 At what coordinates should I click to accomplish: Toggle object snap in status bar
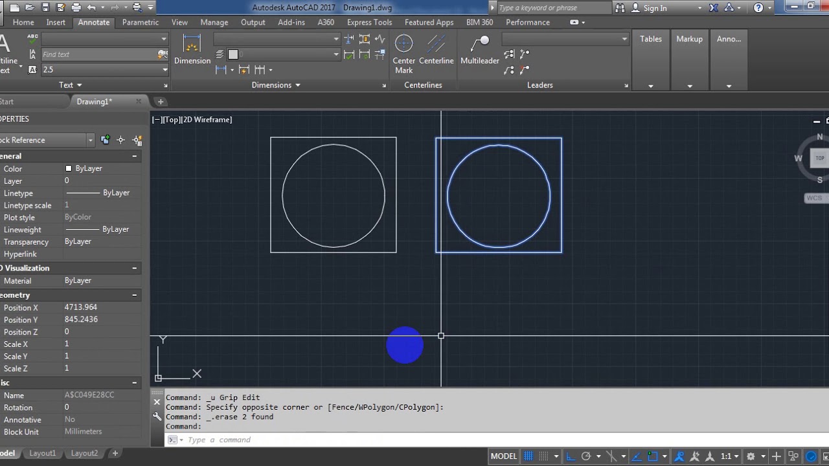coord(653,456)
